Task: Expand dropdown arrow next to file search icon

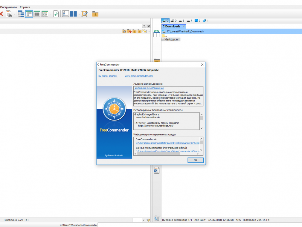Action: pos(14,14)
